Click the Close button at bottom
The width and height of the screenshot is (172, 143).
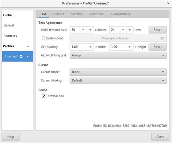[x=160, y=137]
